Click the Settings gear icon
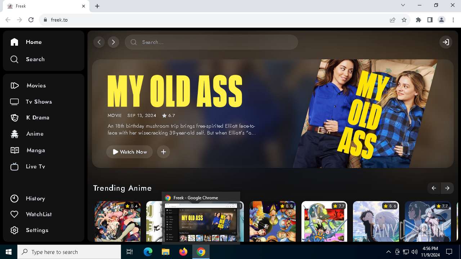 click(x=14, y=230)
